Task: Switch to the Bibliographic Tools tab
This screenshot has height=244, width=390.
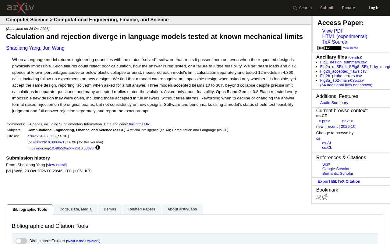Action: (30, 210)
